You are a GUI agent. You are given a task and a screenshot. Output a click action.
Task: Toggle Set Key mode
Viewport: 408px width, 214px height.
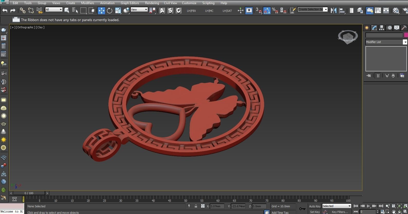(315, 212)
